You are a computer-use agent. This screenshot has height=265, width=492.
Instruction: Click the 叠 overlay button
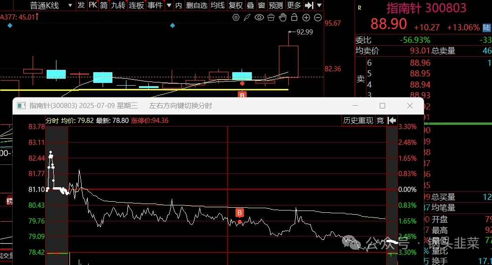250,5
